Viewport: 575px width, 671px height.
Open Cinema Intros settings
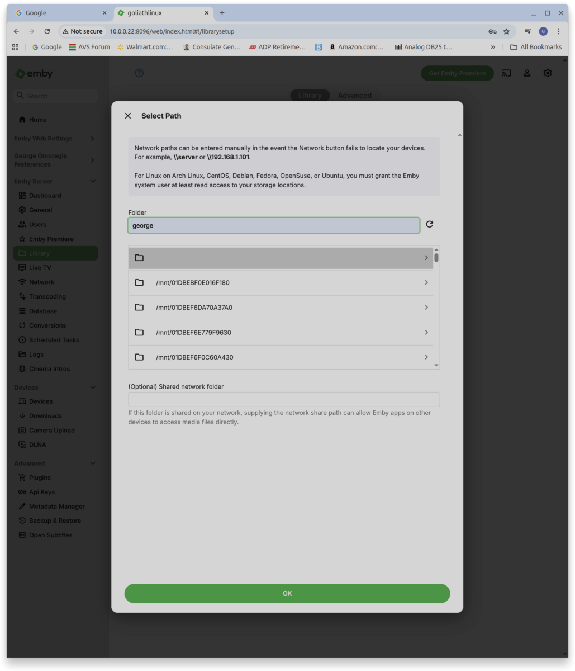pyautogui.click(x=49, y=368)
